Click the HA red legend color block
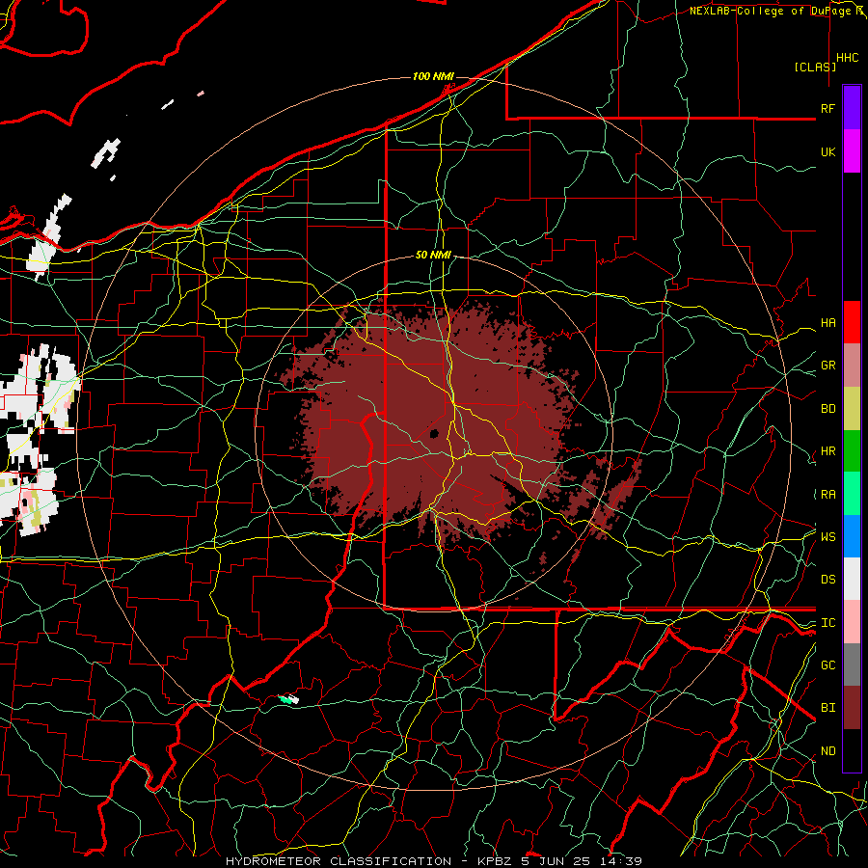This screenshot has height=868, width=868. (852, 322)
